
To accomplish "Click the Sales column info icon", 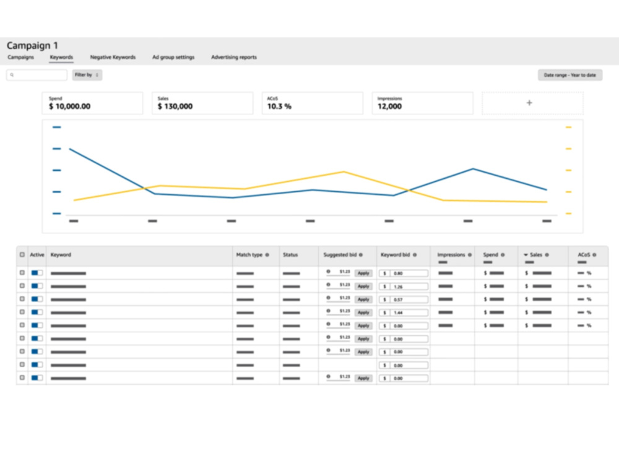I will pyautogui.click(x=547, y=255).
